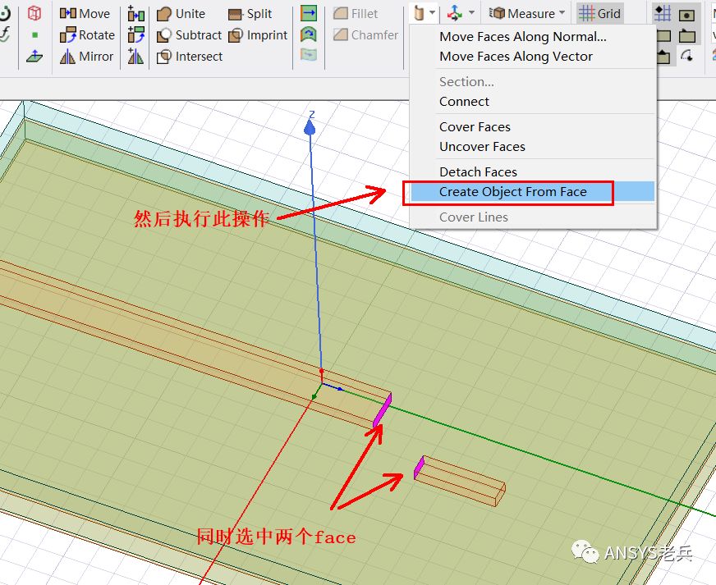Select the Move tool
Screen dimensions: 716x585
[85, 14]
